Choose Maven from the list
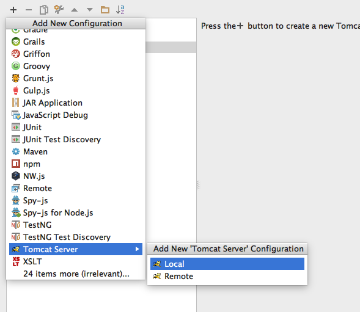This screenshot has height=312, width=360. [76, 151]
